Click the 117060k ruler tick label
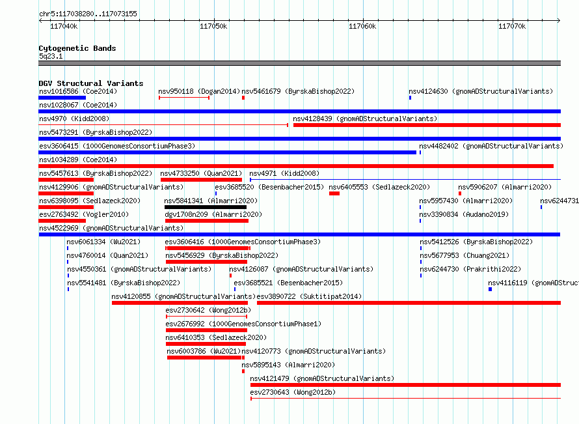 362,26
